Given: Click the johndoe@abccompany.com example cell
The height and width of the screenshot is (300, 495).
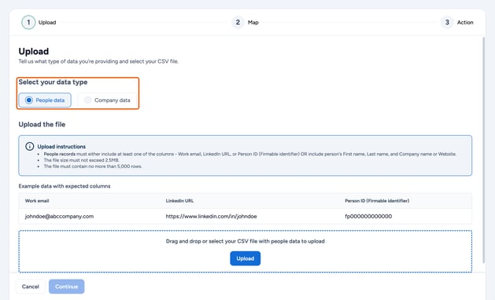Looking at the screenshot, I should point(59,216).
